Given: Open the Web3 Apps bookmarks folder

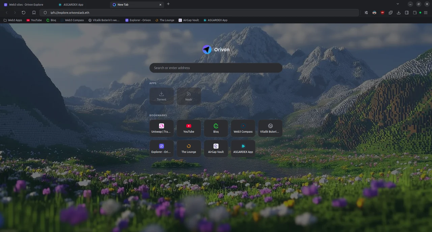Looking at the screenshot, I should [13, 20].
